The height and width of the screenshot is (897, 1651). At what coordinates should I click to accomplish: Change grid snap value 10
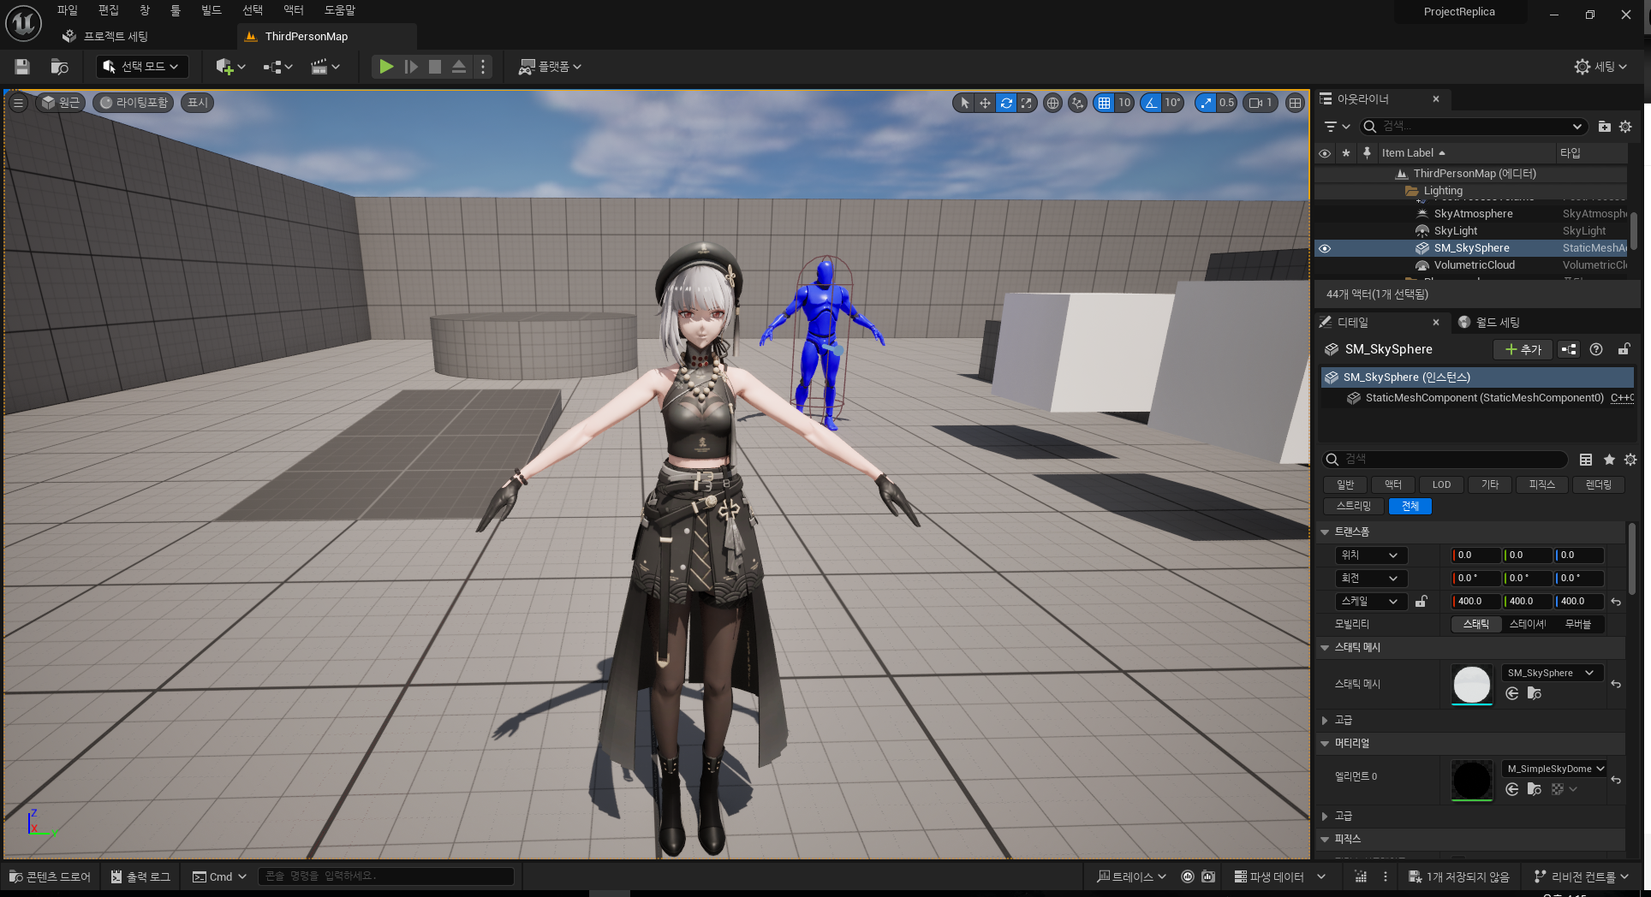point(1124,103)
